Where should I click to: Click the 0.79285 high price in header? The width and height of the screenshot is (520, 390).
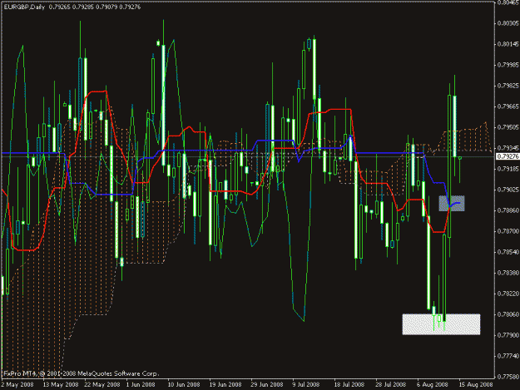(x=83, y=7)
